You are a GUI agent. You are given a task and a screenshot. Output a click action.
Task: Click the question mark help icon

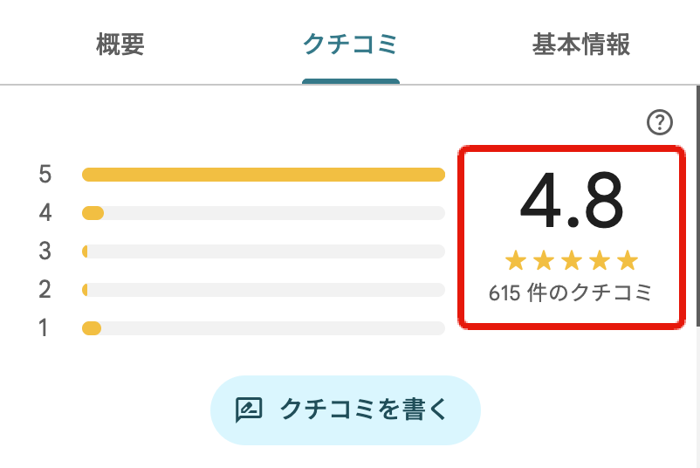tap(659, 123)
